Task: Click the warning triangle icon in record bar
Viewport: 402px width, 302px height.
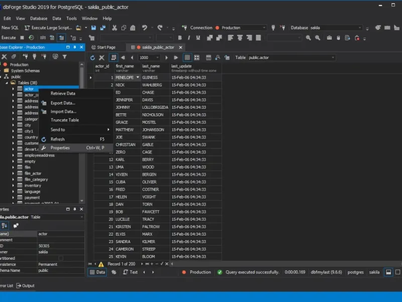Action: click(101, 264)
